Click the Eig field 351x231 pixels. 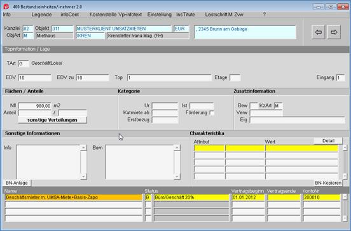click(x=298, y=120)
